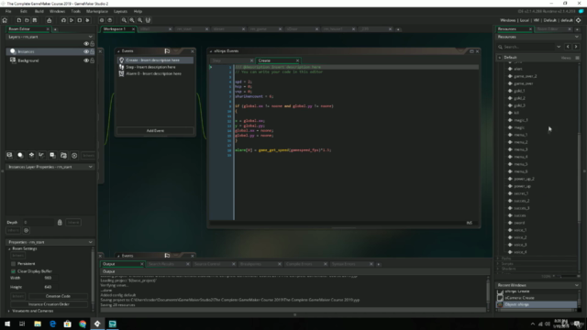Collapse the Recent Windows panel
587x330 pixels.
coord(577,285)
